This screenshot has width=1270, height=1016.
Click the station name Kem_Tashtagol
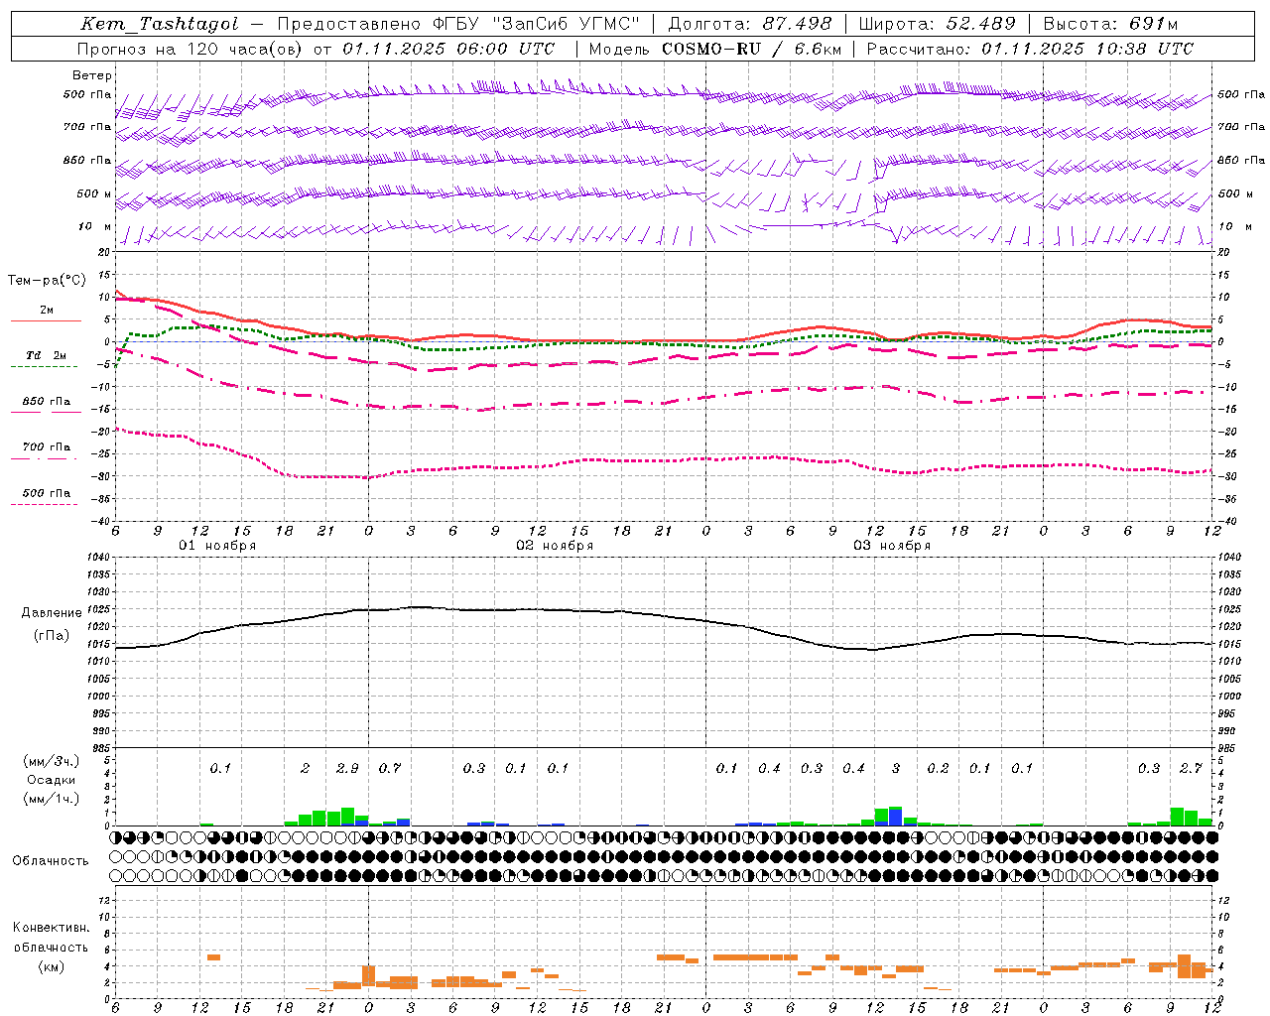tap(159, 24)
